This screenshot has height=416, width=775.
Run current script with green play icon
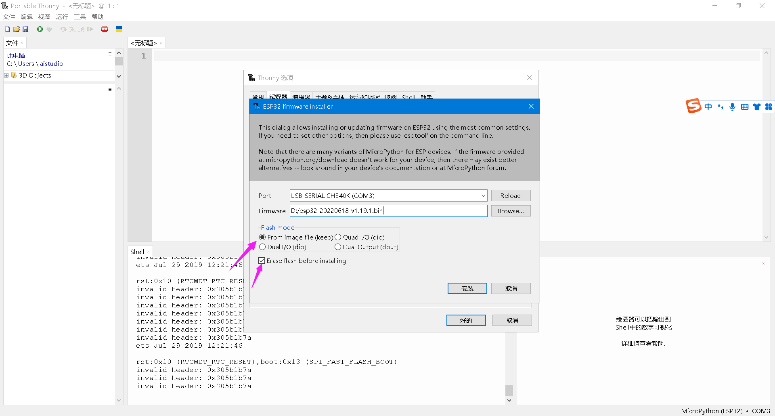(x=40, y=29)
